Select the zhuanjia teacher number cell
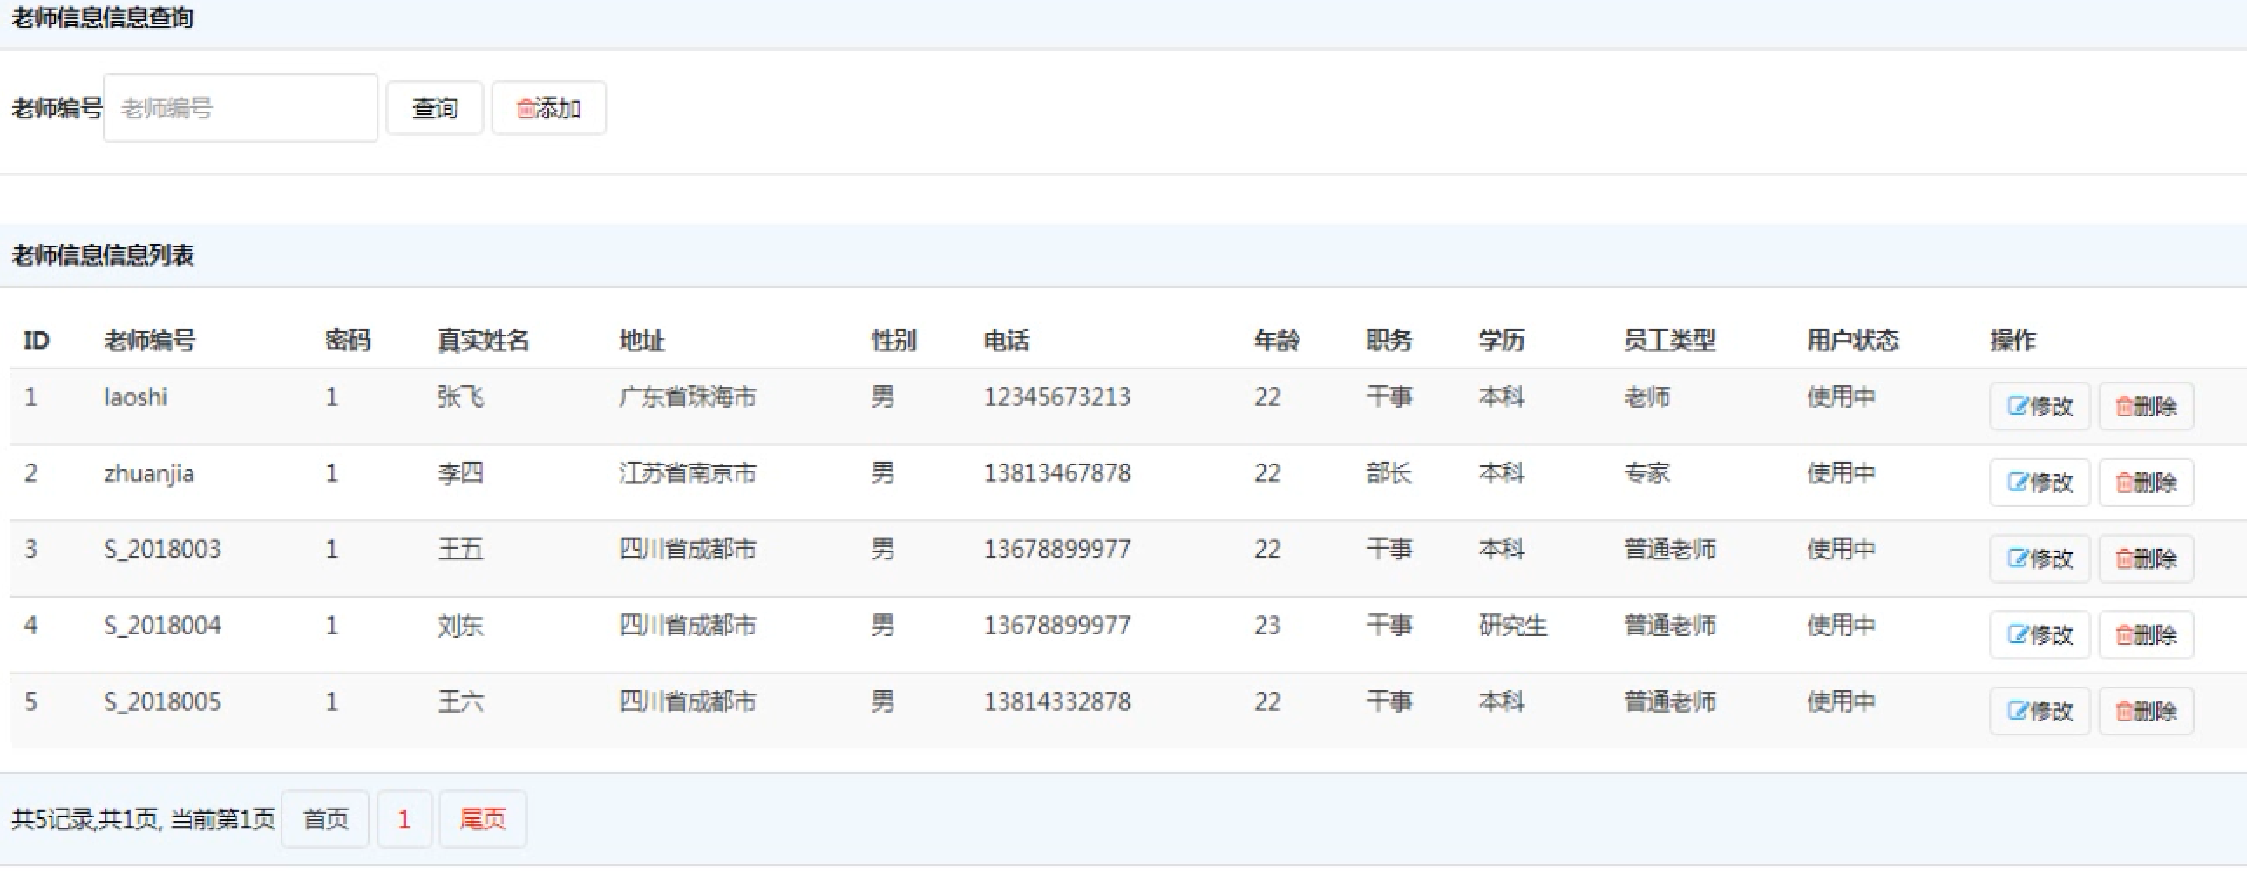 point(149,474)
